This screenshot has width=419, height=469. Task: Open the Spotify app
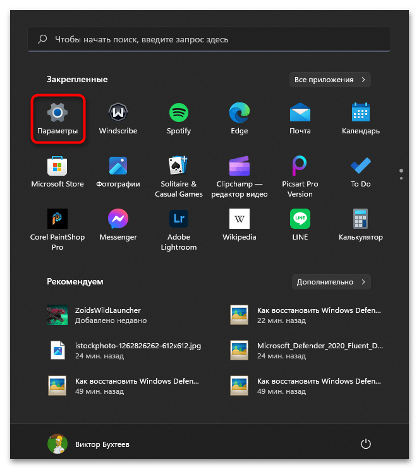click(179, 119)
